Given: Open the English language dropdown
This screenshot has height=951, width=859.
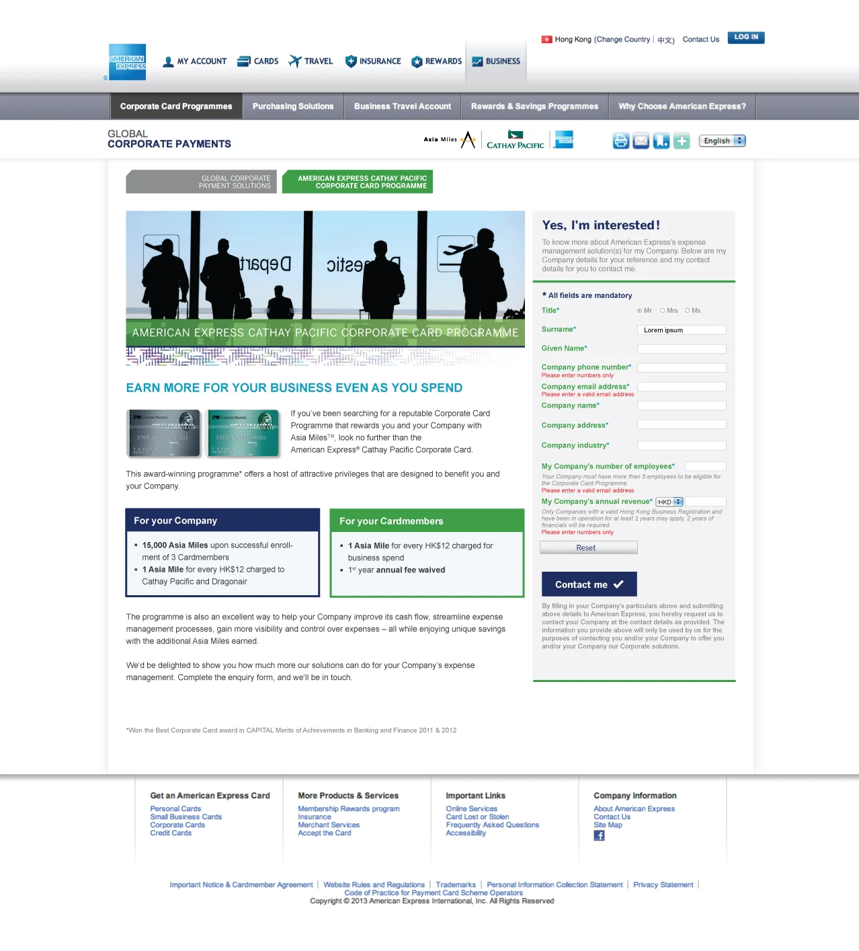Looking at the screenshot, I should pos(722,141).
